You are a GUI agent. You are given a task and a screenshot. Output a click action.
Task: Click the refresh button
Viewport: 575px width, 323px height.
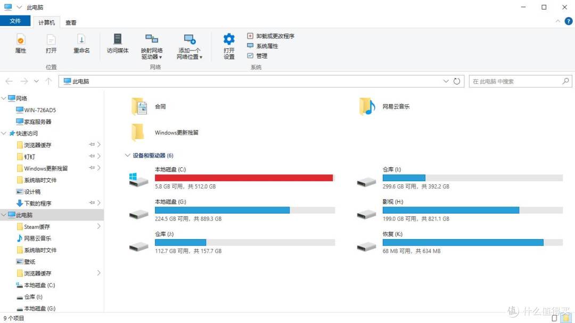click(457, 81)
